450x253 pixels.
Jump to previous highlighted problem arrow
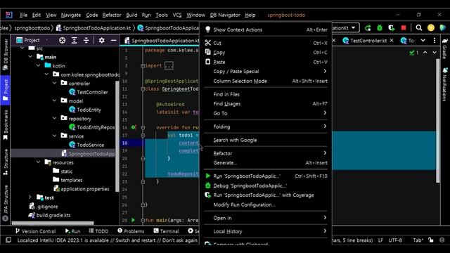tap(425, 53)
